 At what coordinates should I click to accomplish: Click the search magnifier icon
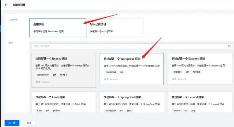pyautogui.click(x=229, y=46)
